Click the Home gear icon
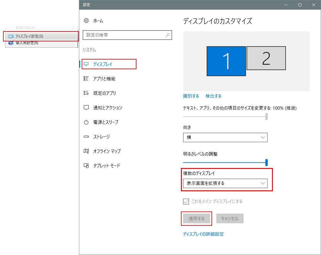Image resolution: width=321 pixels, height=255 pixels. [x=86, y=21]
